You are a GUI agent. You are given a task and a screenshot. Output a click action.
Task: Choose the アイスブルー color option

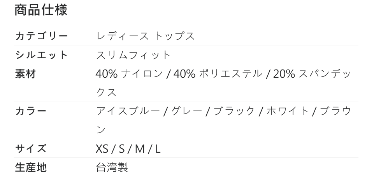[x=128, y=111]
